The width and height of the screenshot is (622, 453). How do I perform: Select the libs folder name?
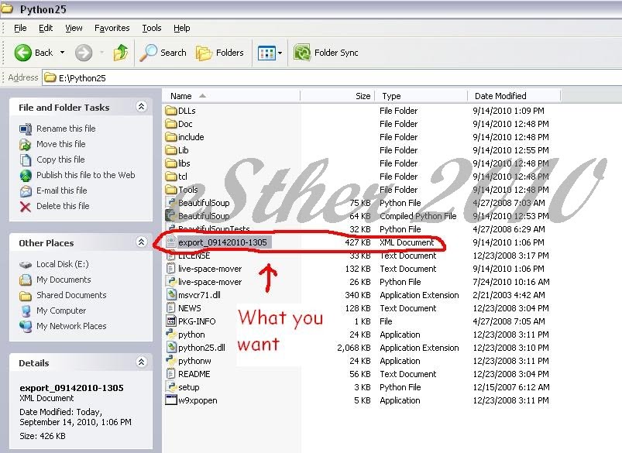(184, 163)
